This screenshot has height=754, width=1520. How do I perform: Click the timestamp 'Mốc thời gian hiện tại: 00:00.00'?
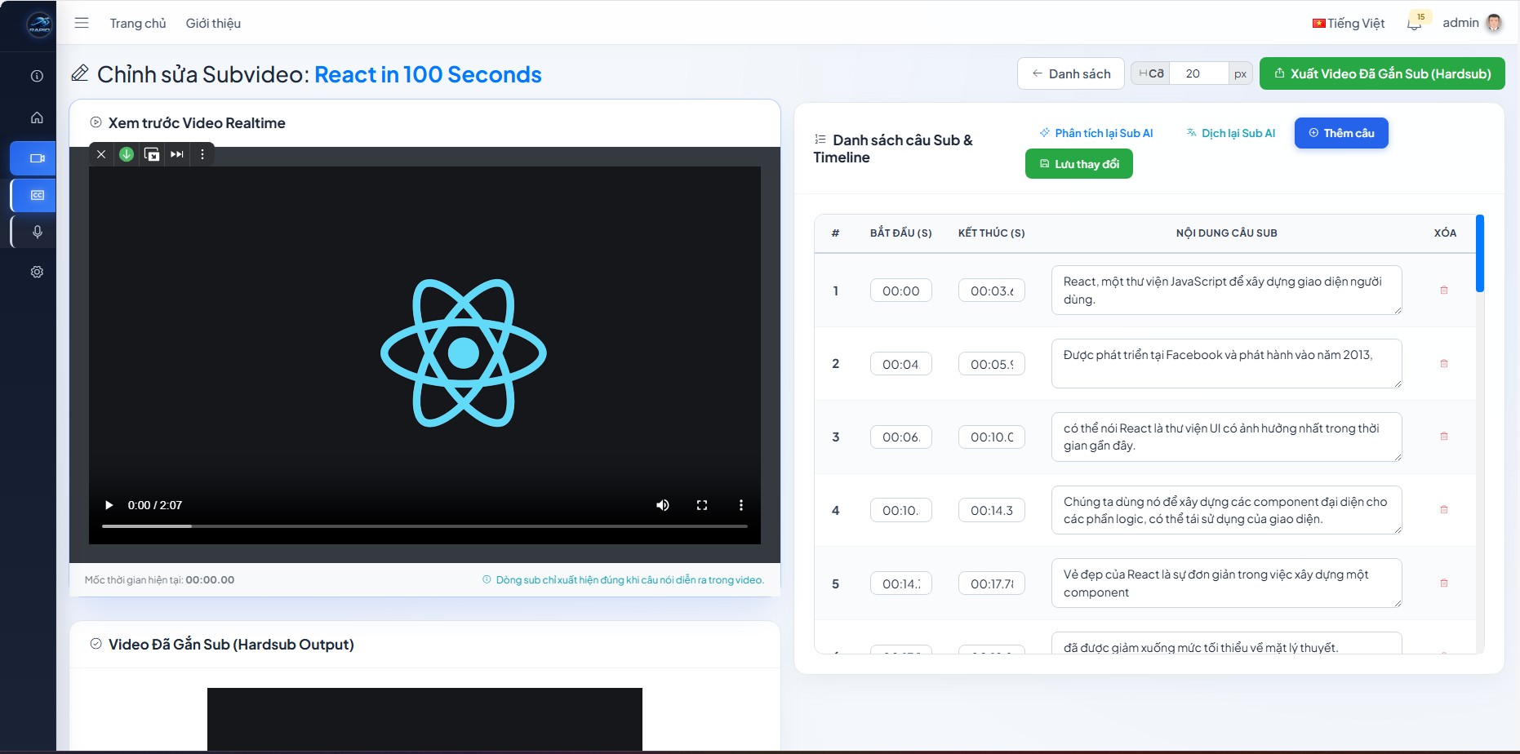(159, 579)
